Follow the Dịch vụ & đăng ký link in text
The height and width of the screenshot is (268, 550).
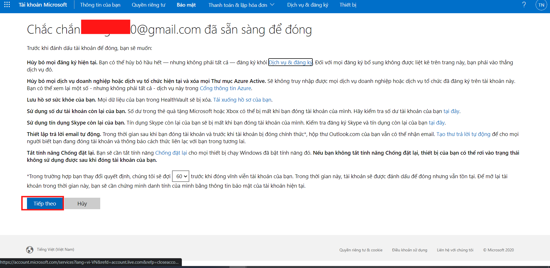(x=290, y=62)
